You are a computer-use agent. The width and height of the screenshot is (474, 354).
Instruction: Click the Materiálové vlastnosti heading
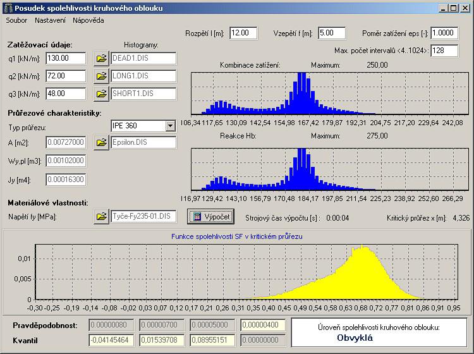(x=48, y=203)
